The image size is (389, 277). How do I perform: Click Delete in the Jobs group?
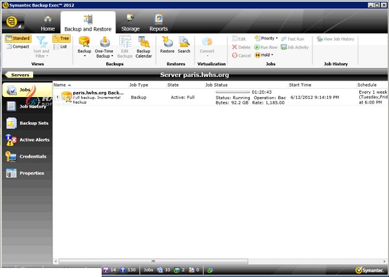241,47
